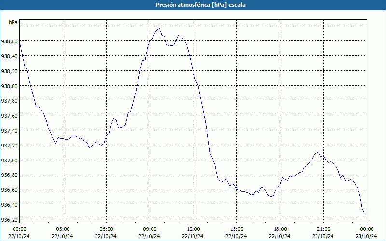Viewport: 386px width, 241px height.
Task: Select the 938,40 y-axis value
Action: pyautogui.click(x=9, y=56)
